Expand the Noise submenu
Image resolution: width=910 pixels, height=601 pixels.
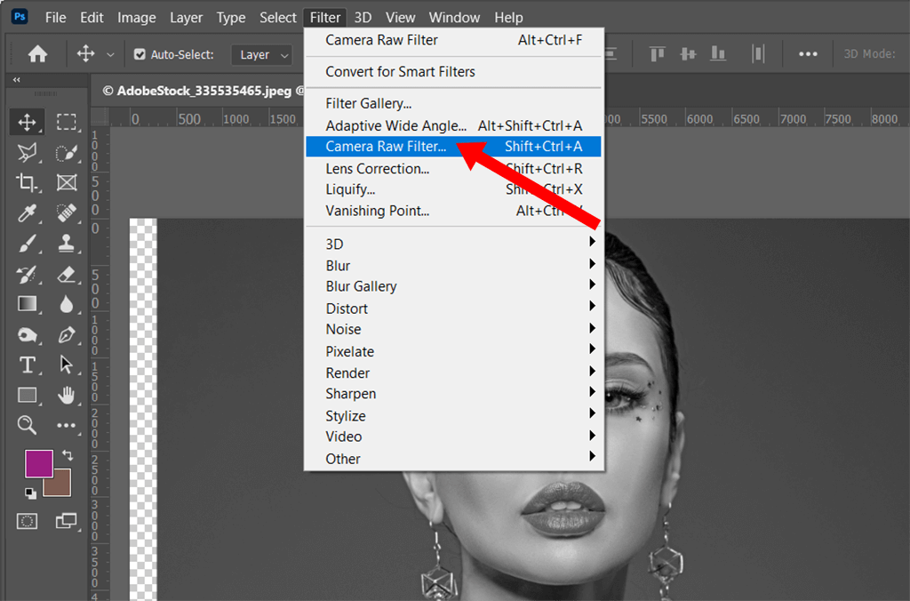(x=454, y=329)
